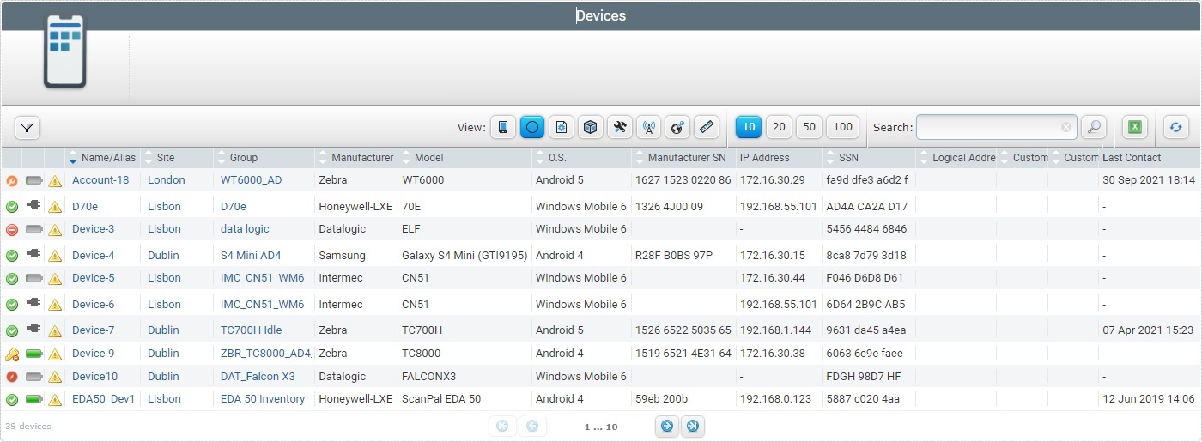The width and height of the screenshot is (1202, 442).
Task: Click the large Devices phone icon
Action: (x=65, y=51)
